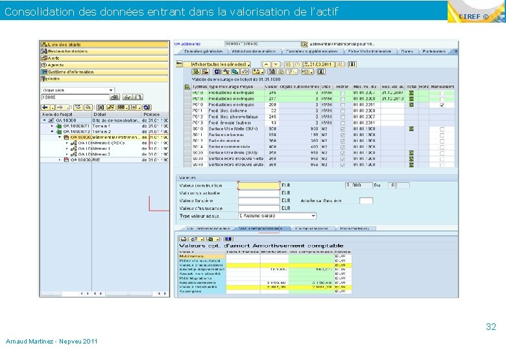Viewport: 506px width, 350px height.
Task: Expand the Niveau 0 (RDC) node
Action: click(67, 143)
